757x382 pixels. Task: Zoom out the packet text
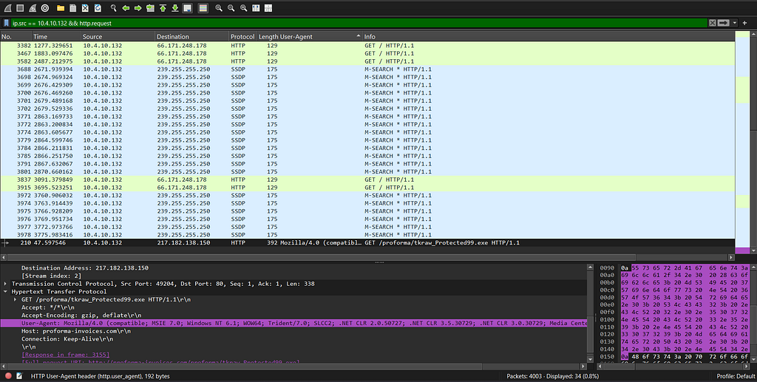231,7
